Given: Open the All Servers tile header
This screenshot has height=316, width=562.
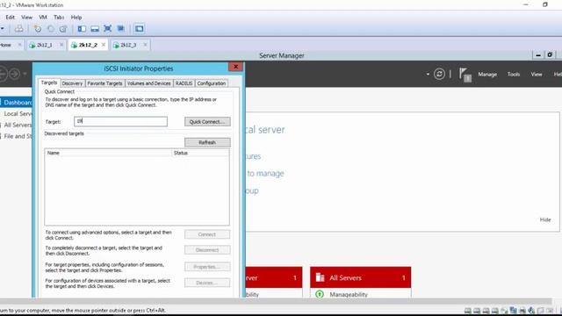Looking at the screenshot, I should tap(361, 277).
